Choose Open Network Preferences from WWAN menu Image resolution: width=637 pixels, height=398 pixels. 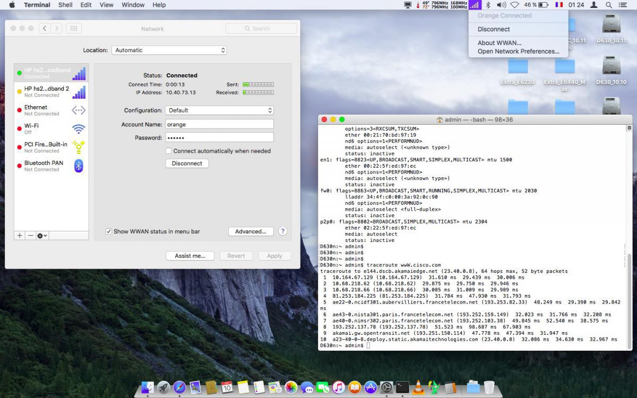click(518, 51)
